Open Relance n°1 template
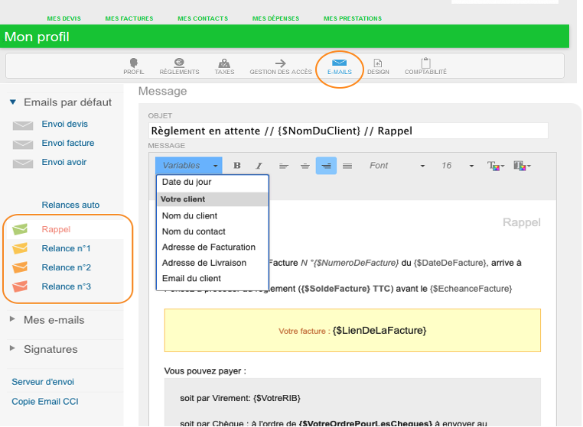 click(x=67, y=248)
